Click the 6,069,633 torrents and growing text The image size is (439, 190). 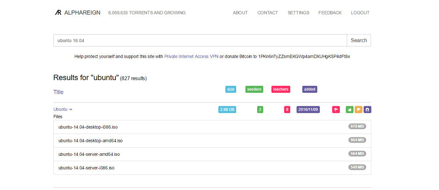click(147, 13)
